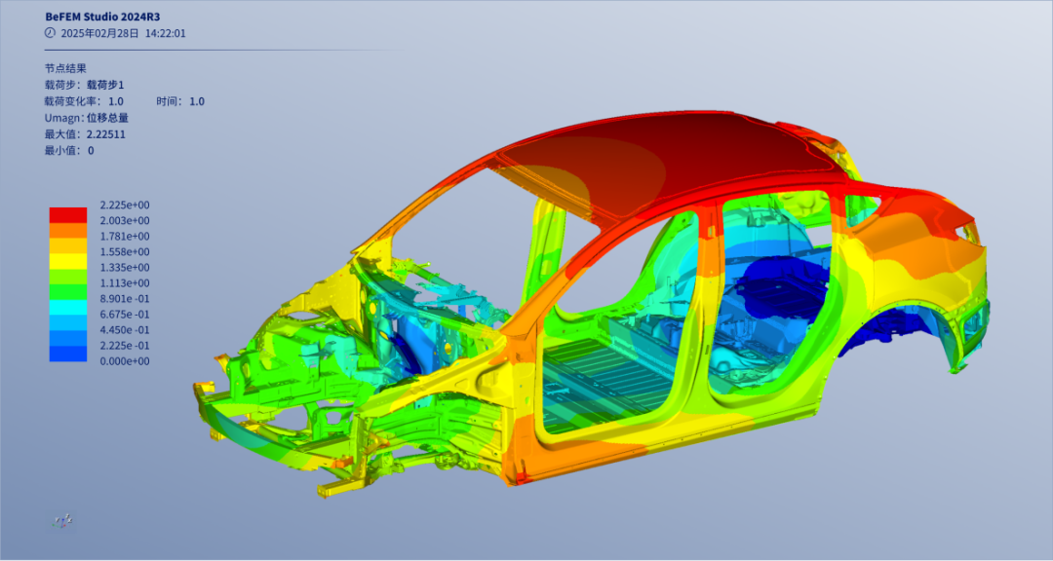Click the 0.000e+00 legend minimum label
This screenshot has width=1053, height=561.
click(x=125, y=361)
